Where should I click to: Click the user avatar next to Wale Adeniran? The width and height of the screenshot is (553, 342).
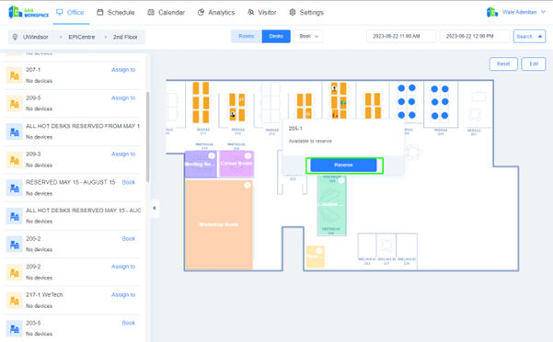coord(492,12)
